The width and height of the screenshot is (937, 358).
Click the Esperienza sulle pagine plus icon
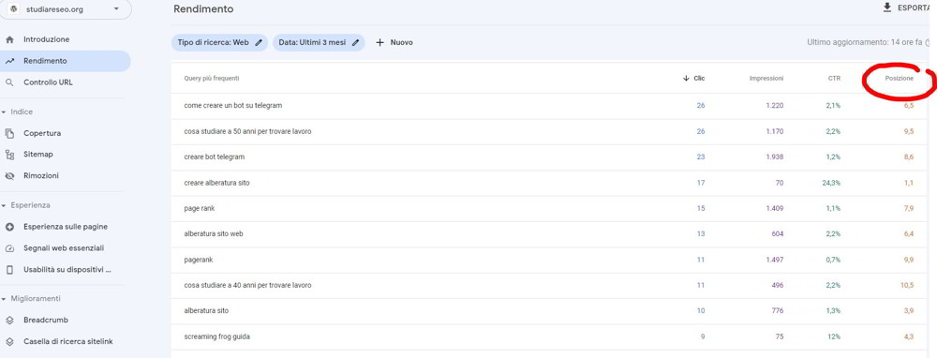pyautogui.click(x=9, y=227)
